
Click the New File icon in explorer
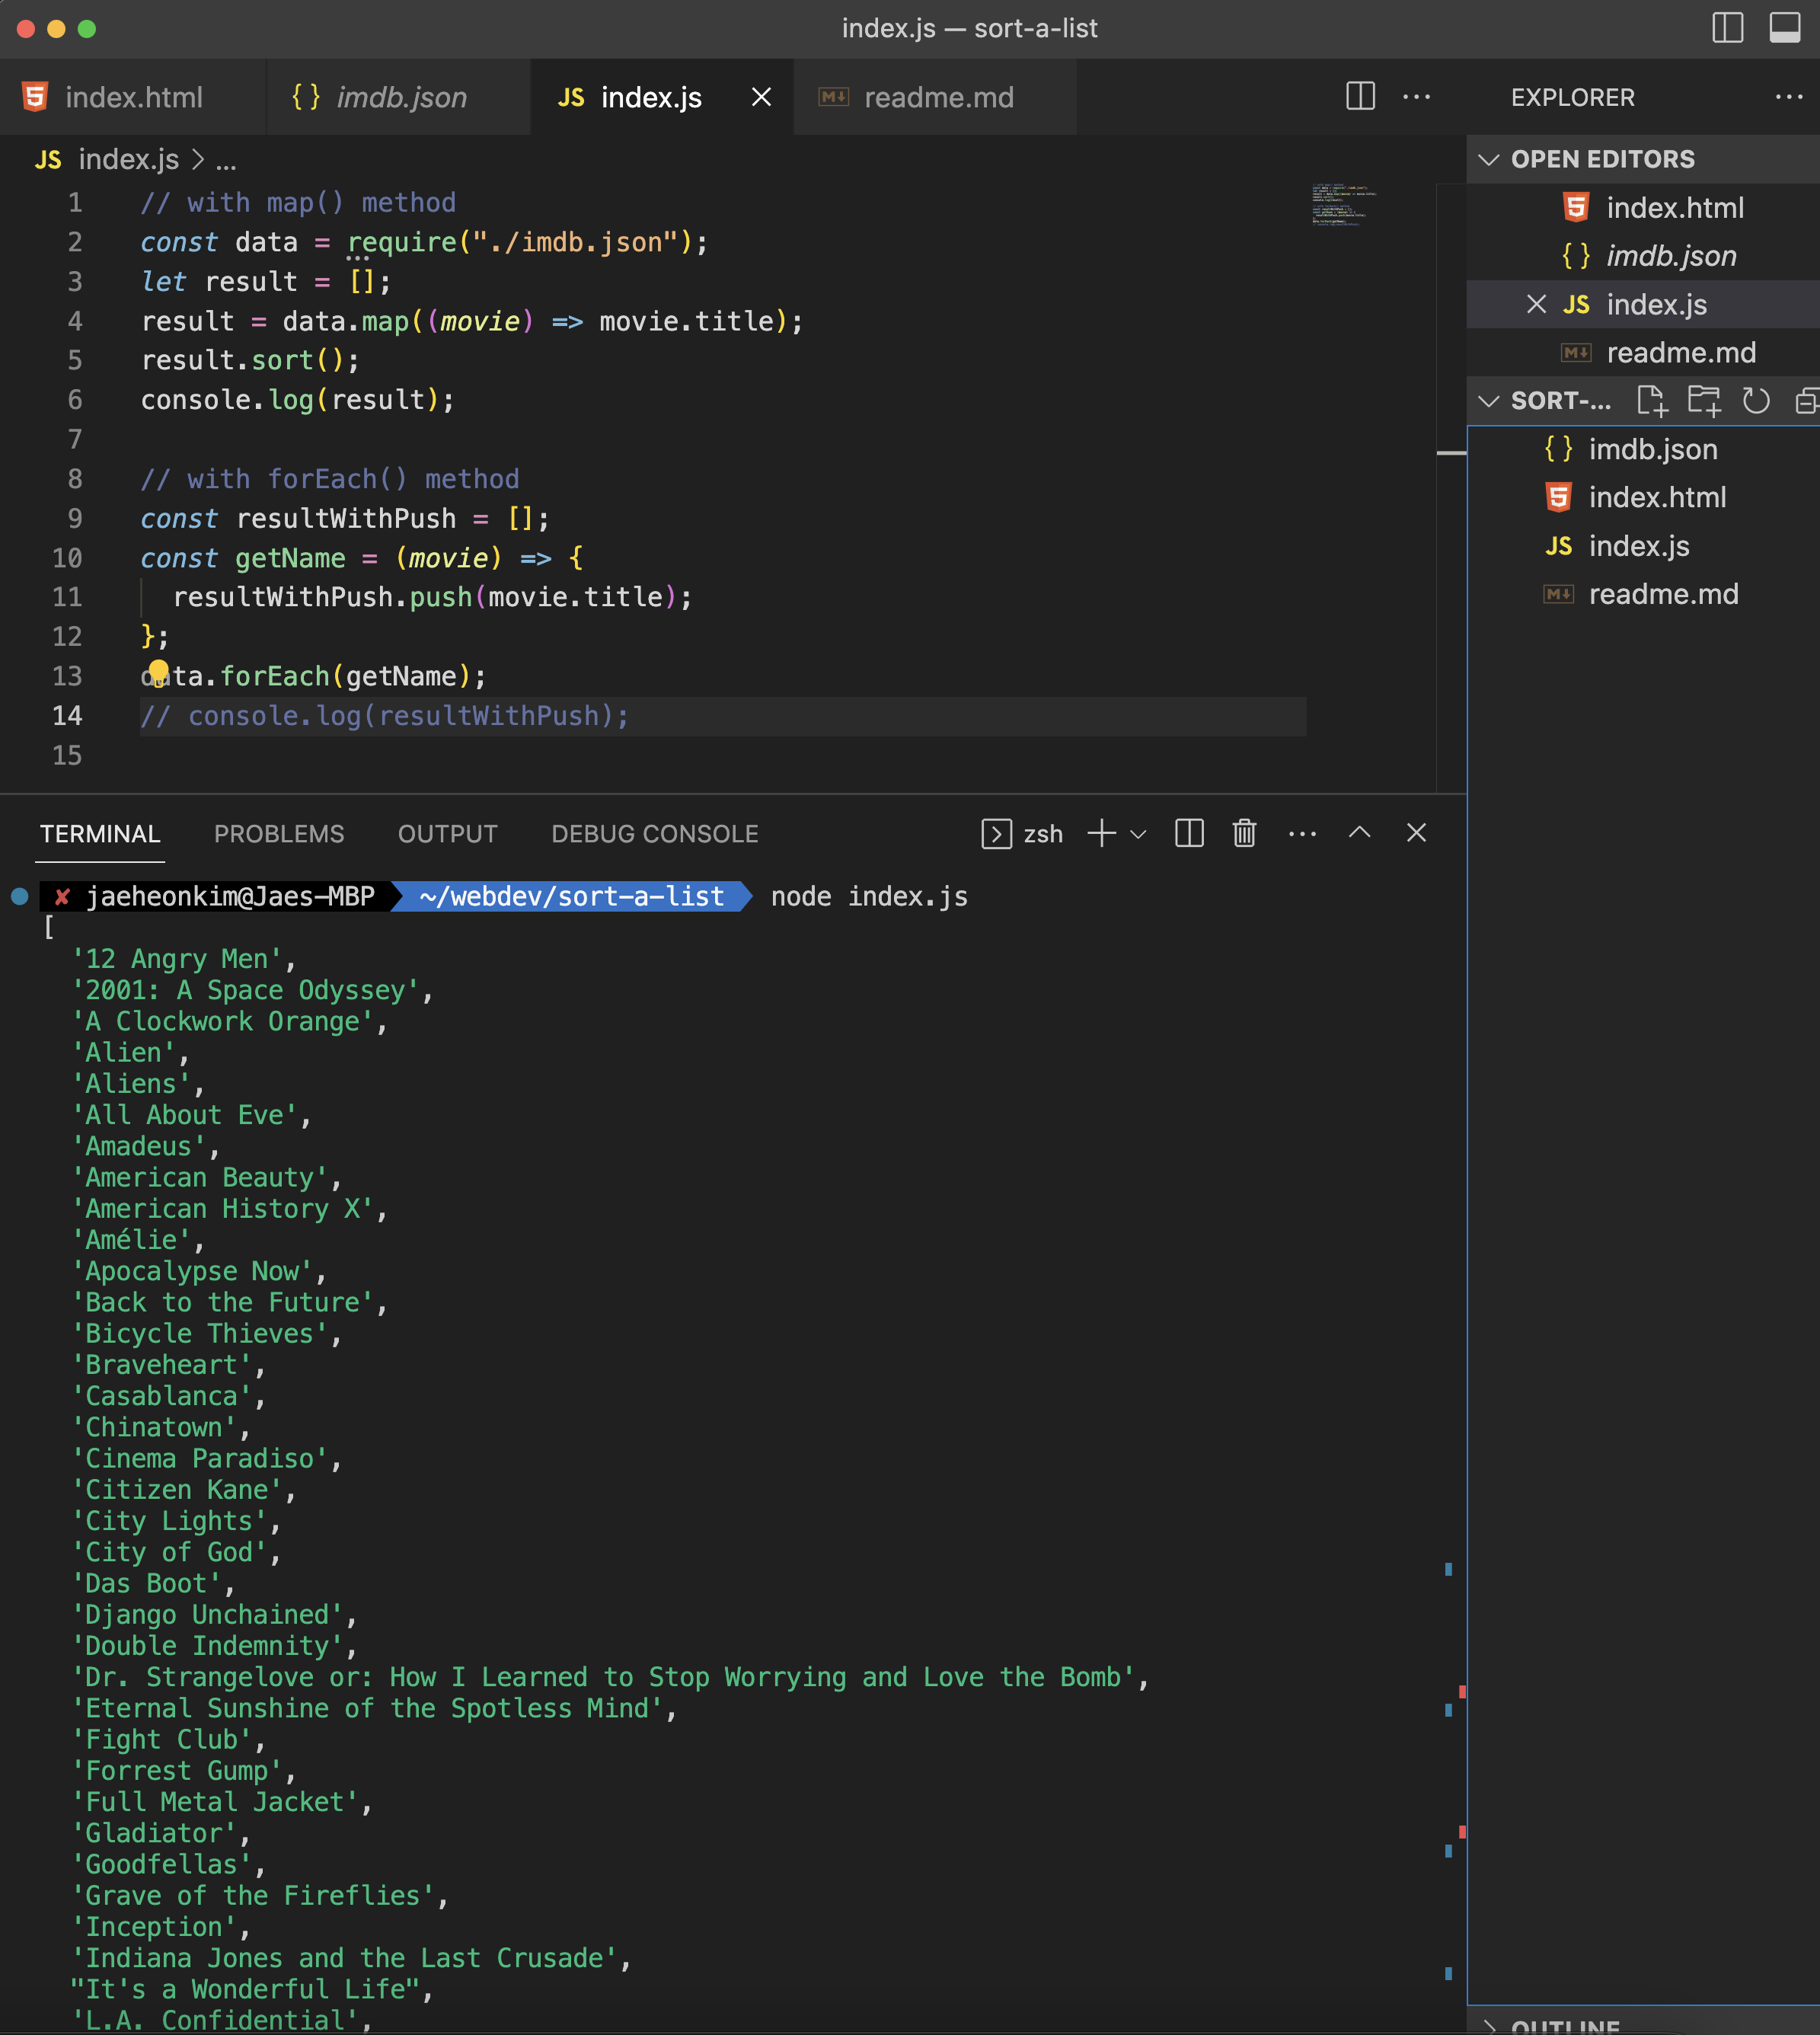(1651, 401)
